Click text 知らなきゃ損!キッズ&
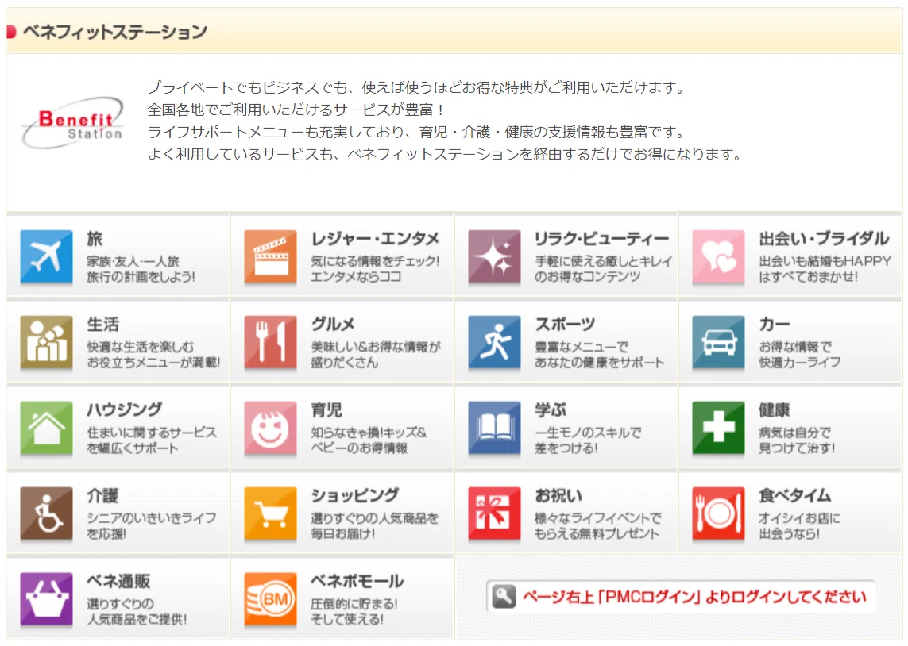Image resolution: width=908 pixels, height=646 pixels. (x=369, y=433)
